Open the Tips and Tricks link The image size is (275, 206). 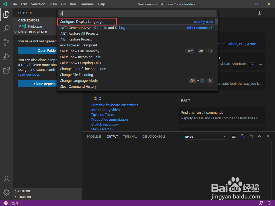(102, 115)
